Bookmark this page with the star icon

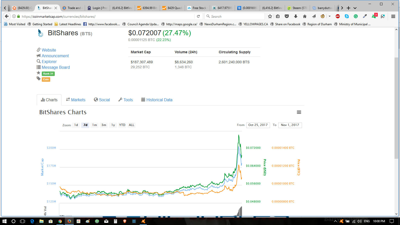click(270, 16)
